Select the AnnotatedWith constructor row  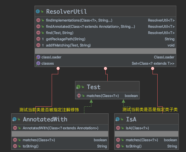point(60,128)
